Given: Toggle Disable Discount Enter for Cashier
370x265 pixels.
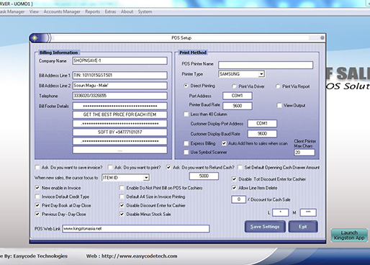Looking at the screenshot, I should (x=122, y=205).
